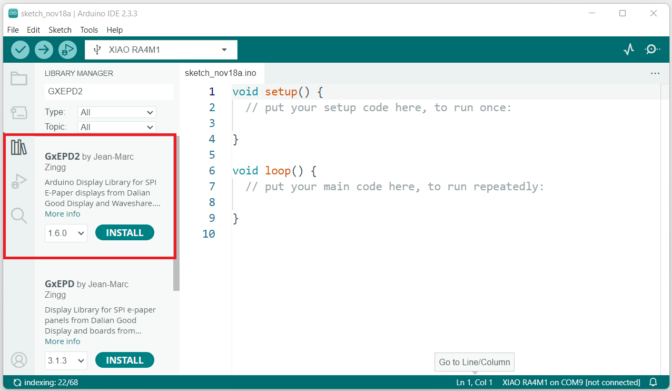
Task: Click the indexing sync icon in status bar
Action: coord(17,383)
